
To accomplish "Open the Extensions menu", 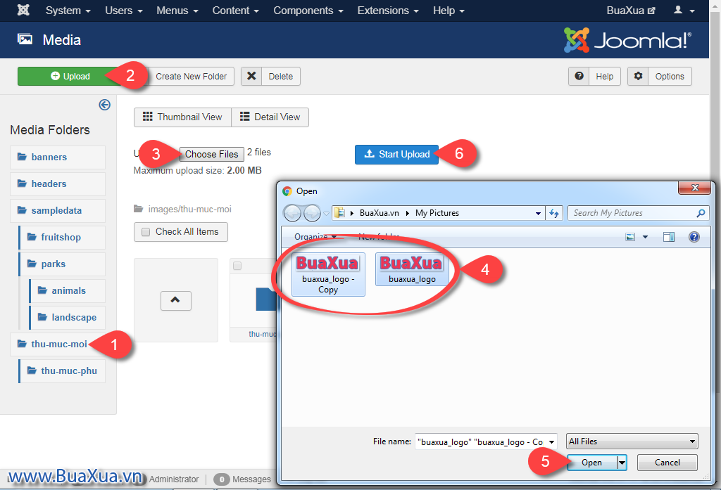I will (388, 10).
